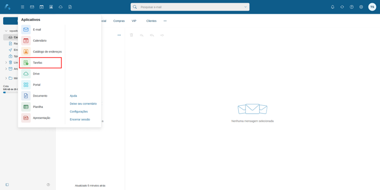Viewport: 380px width, 190px height.
Task: Open the notifications bell
Action: pos(333,7)
